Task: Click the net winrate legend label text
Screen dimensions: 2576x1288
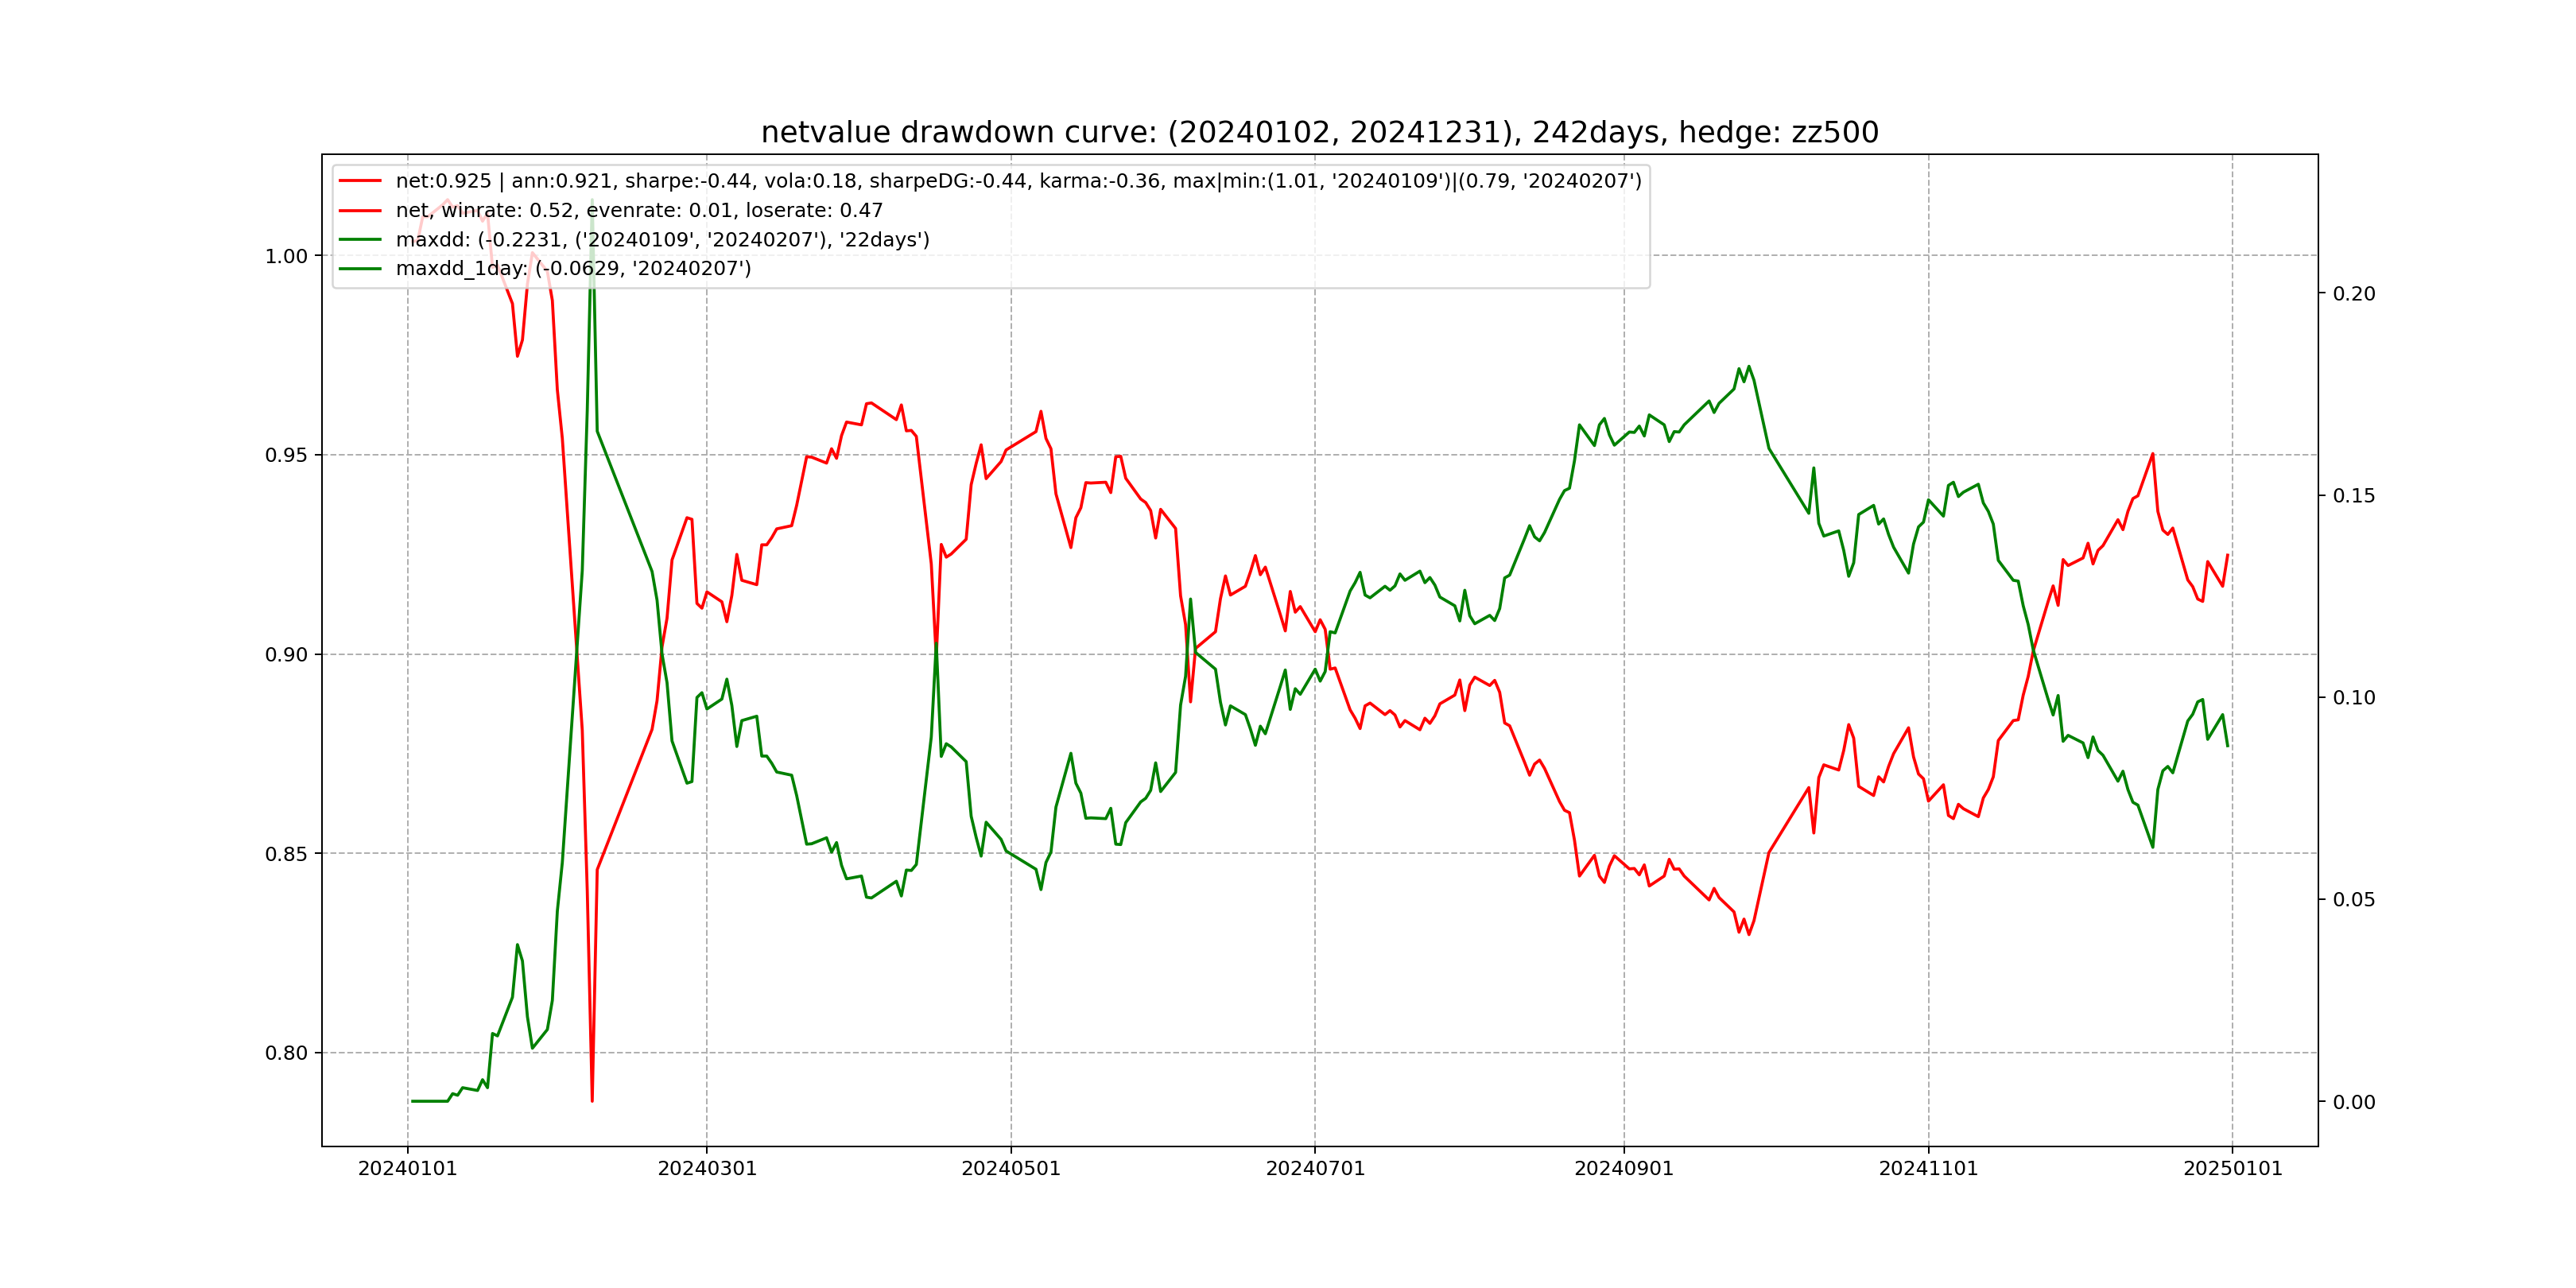Action: [639, 211]
